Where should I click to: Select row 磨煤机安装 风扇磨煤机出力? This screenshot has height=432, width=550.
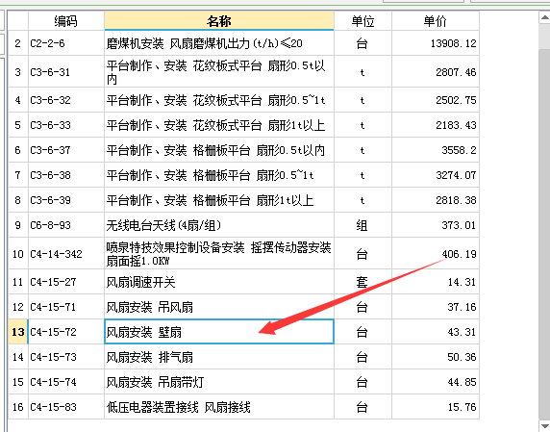click(219, 43)
